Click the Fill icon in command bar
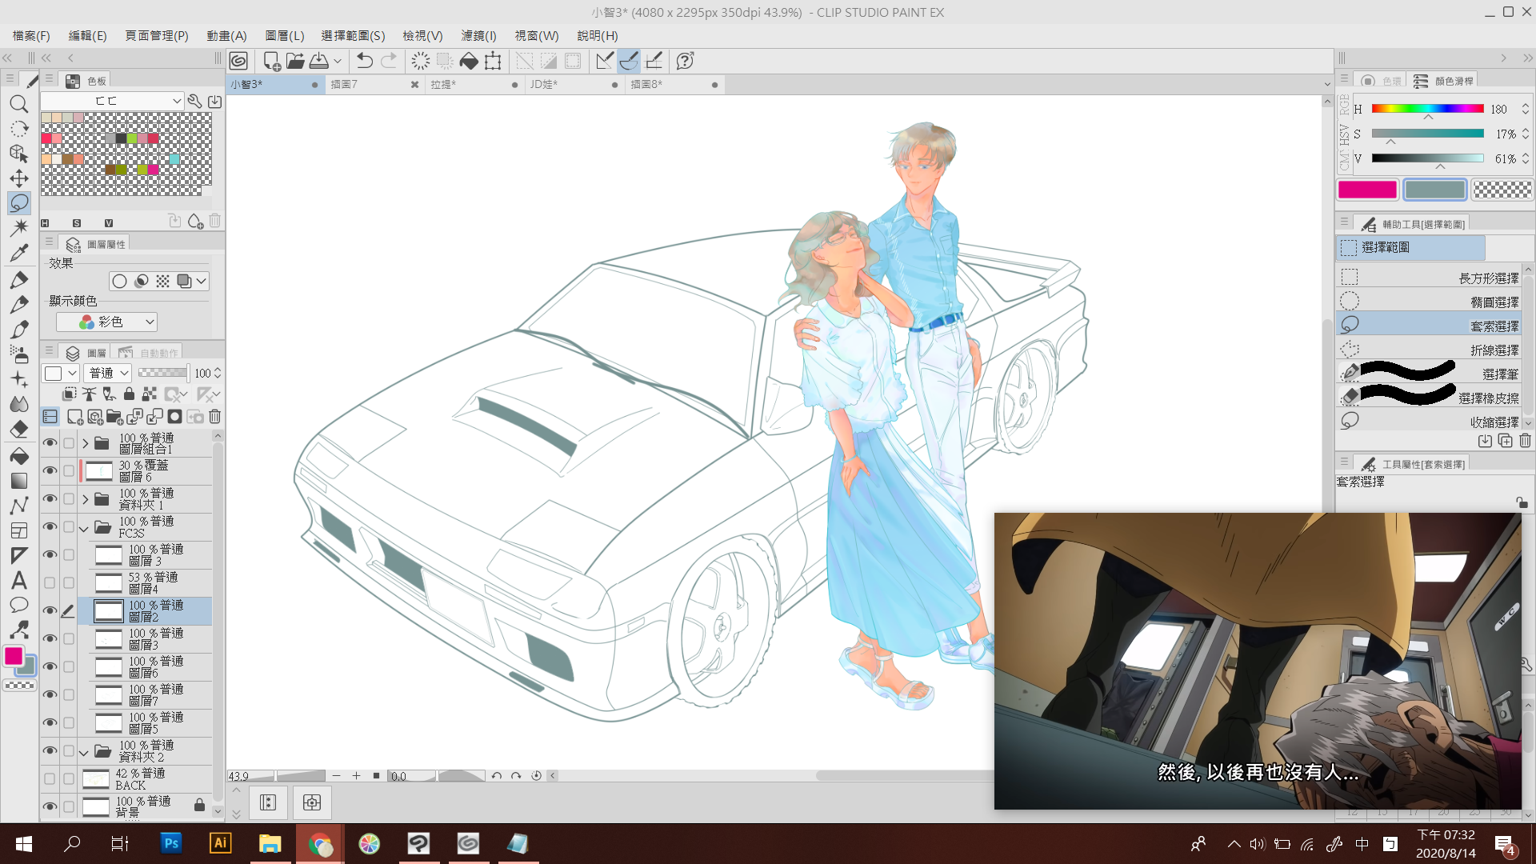 click(x=469, y=61)
